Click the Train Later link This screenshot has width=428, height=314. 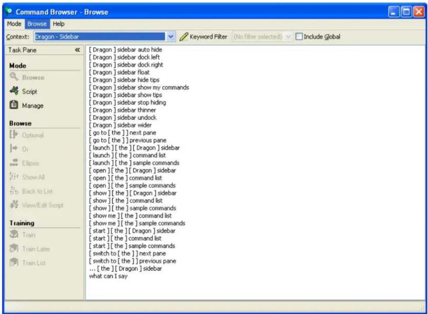point(36,249)
